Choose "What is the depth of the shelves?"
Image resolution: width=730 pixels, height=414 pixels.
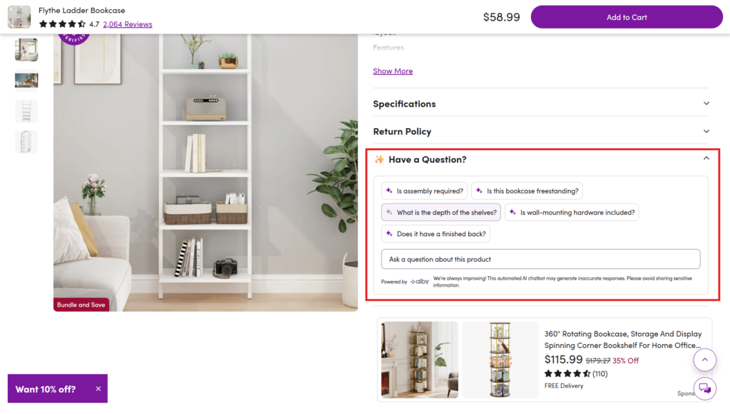pyautogui.click(x=441, y=213)
